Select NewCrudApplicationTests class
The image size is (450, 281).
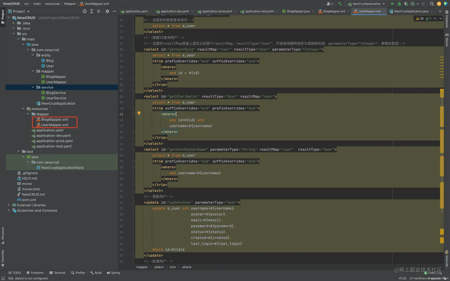pyautogui.click(x=62, y=167)
